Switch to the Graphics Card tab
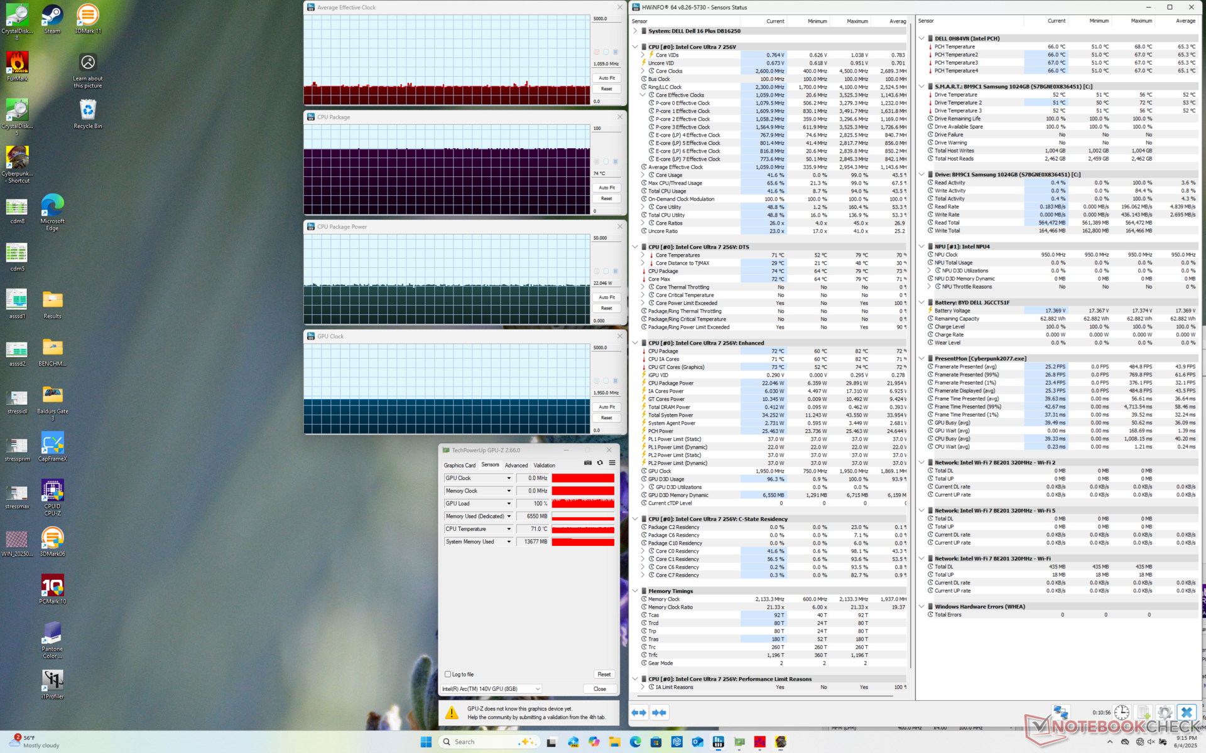The height and width of the screenshot is (753, 1206). [x=459, y=466]
